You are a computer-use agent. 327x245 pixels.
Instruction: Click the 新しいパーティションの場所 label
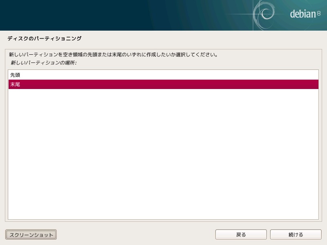point(44,63)
